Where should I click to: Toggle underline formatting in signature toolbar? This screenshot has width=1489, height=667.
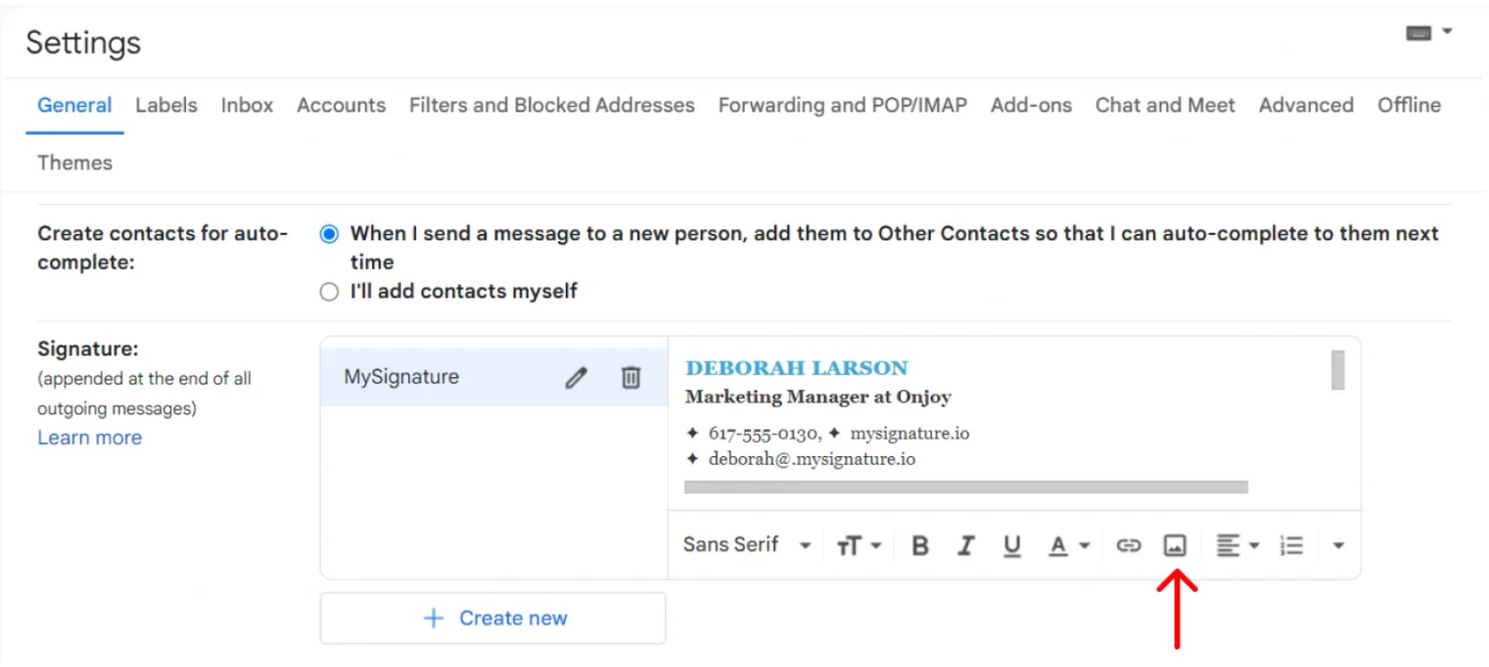pos(1012,546)
